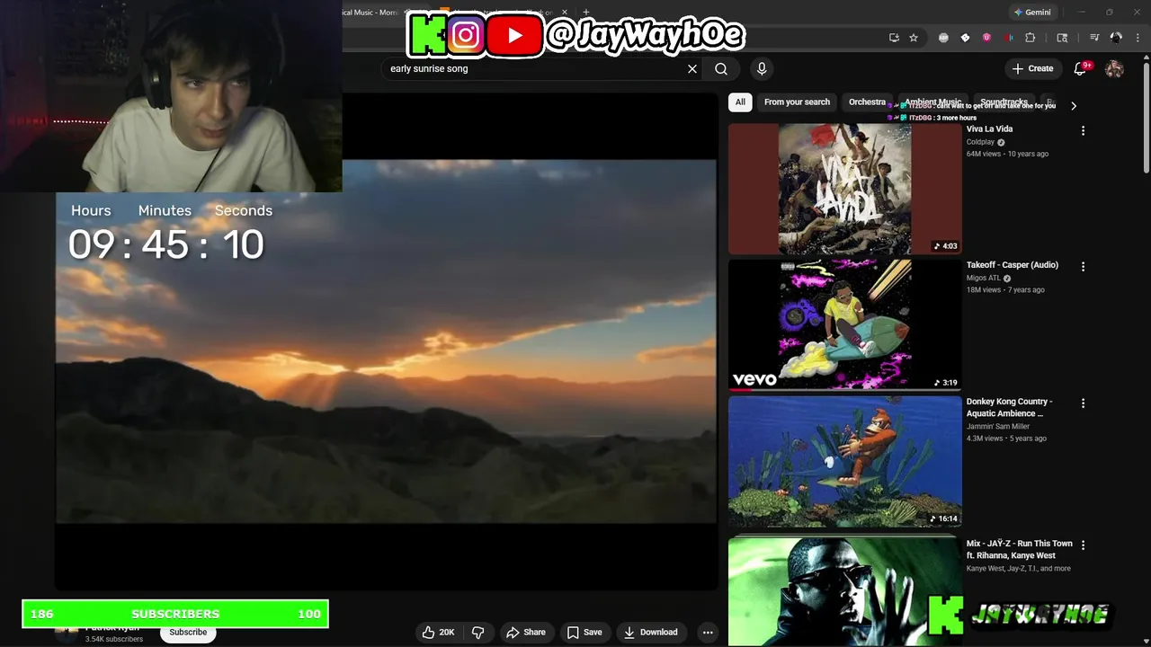Select the Ambient Music chip
This screenshot has height=647, width=1151.
pyautogui.click(x=932, y=102)
